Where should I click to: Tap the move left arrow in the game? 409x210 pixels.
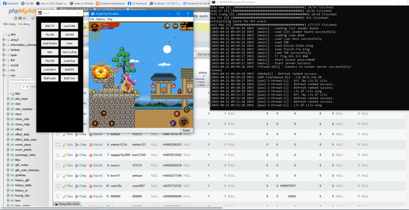point(95,123)
